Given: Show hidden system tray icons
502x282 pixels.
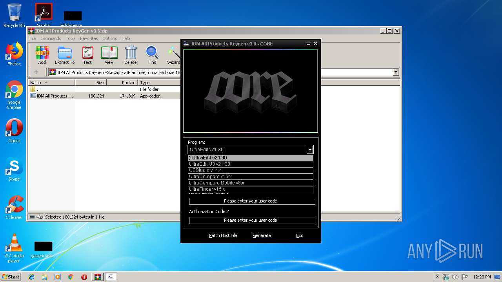Looking at the screenshot, I should [437, 277].
